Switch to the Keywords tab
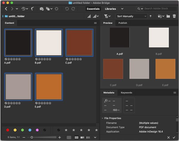Viewport: 179px width, 141px height. tap(126, 93)
